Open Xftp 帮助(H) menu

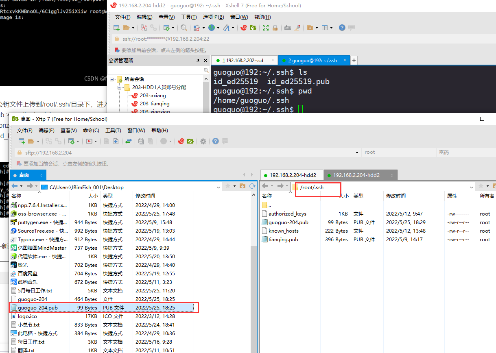click(159, 131)
